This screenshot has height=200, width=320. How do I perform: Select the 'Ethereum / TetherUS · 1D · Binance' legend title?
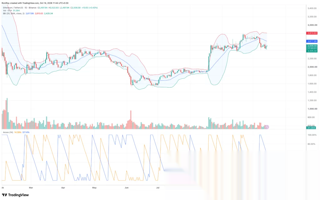point(20,8)
